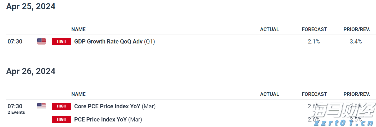Click the 07:30 time on the GDP row
This screenshot has height=127, width=376.
[x=15, y=41]
